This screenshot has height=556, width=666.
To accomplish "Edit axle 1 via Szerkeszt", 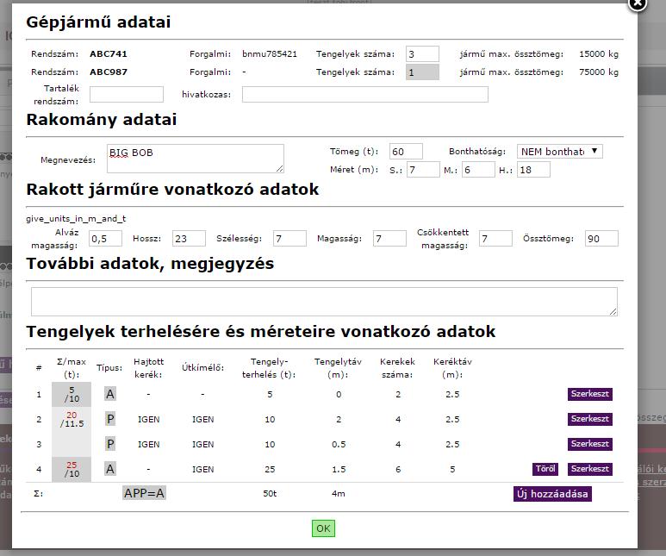I will pos(590,394).
